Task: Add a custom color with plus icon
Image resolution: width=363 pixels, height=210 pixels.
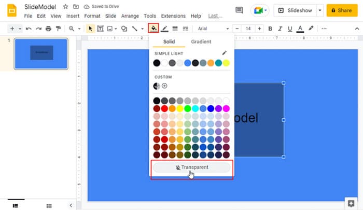Action: pos(164,86)
